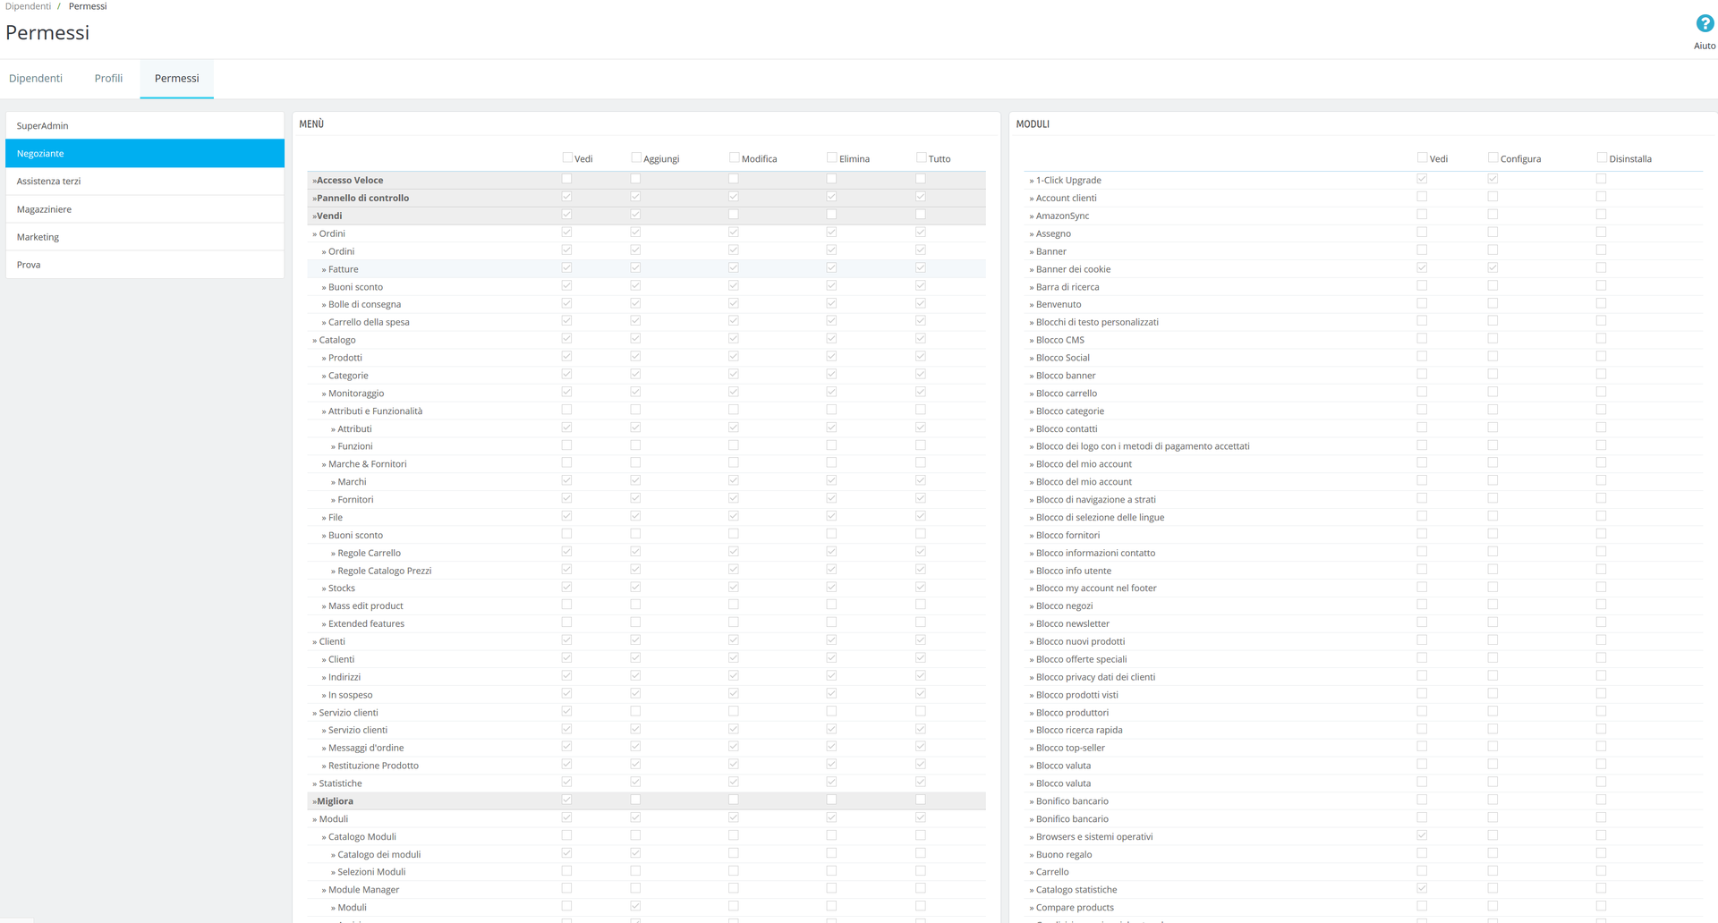The height and width of the screenshot is (923, 1718).
Task: Uncheck Elimina for Restituzione Prodotto
Action: tap(831, 764)
